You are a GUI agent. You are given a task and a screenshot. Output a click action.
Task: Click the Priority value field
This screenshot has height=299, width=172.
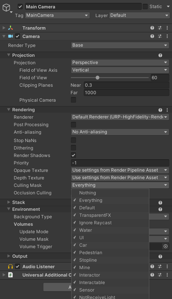coord(120,163)
